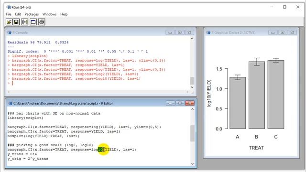Viewport: 306px width, 172px height.
Task: Click '### bar charts with SE' comment line
Action: click(54, 113)
